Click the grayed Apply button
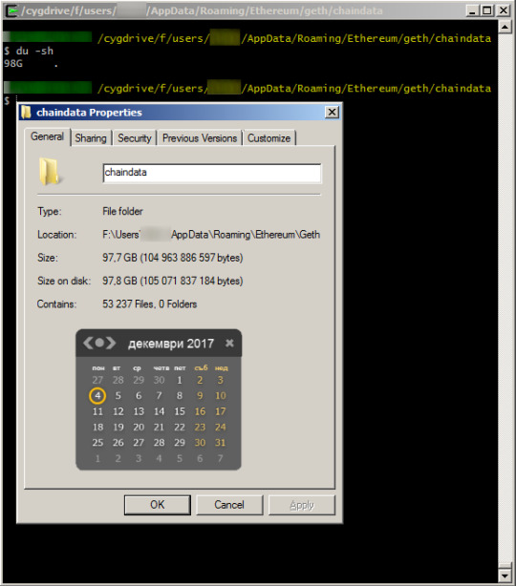 (302, 505)
